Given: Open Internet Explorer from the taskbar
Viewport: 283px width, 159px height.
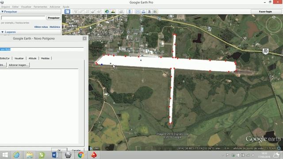Looking at the screenshot, I should (x=17, y=155).
